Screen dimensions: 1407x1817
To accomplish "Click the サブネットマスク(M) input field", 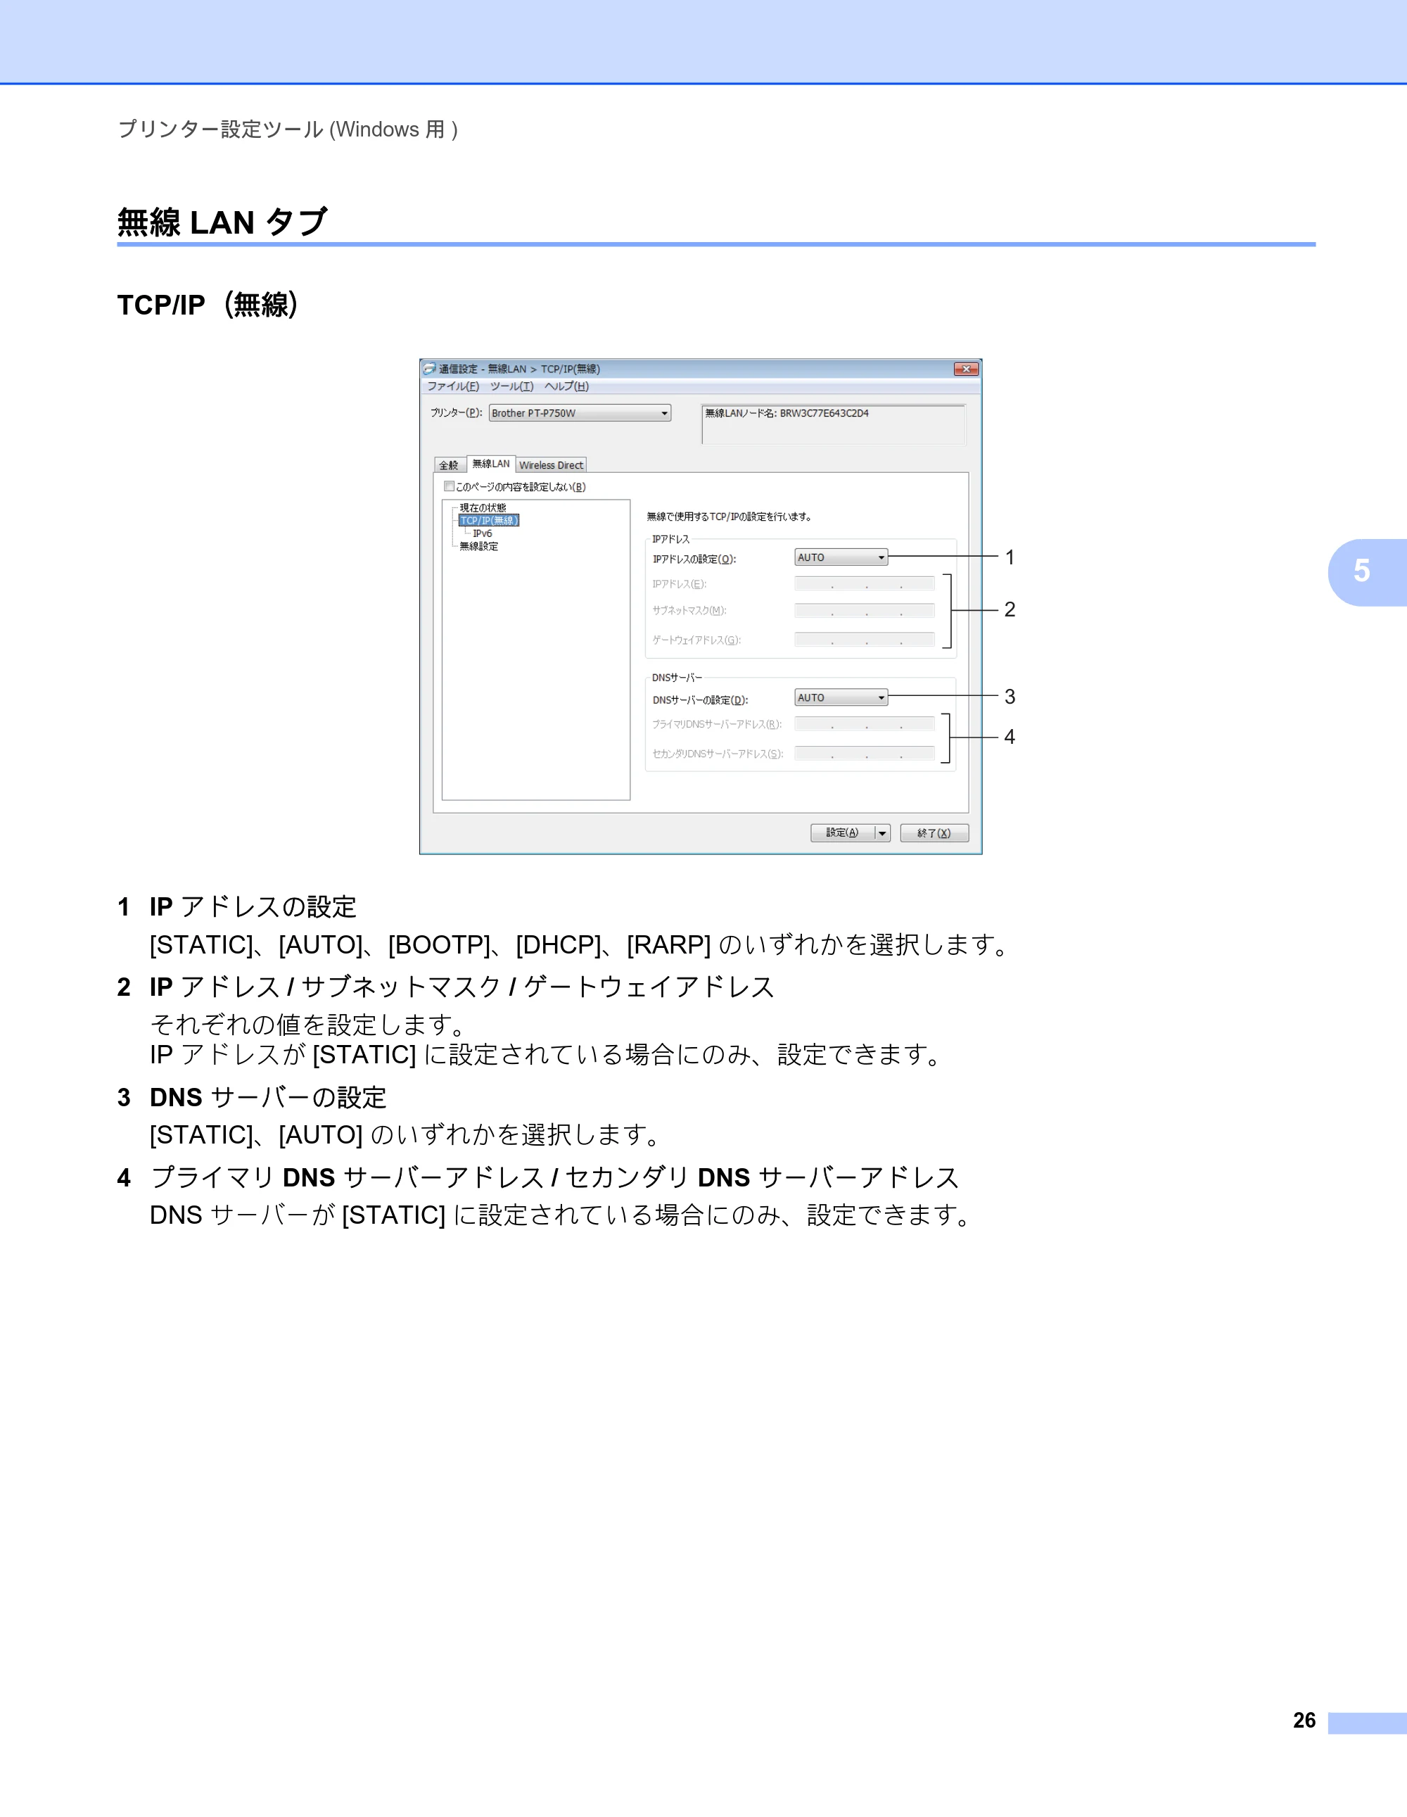I will tap(864, 611).
